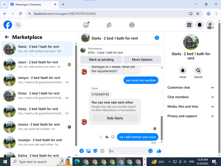Bookmark this page with the star icon
Screen dimensions: 221x166
point(198,14)
